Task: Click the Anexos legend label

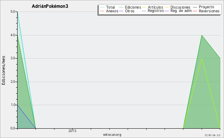Action: click(x=112, y=11)
